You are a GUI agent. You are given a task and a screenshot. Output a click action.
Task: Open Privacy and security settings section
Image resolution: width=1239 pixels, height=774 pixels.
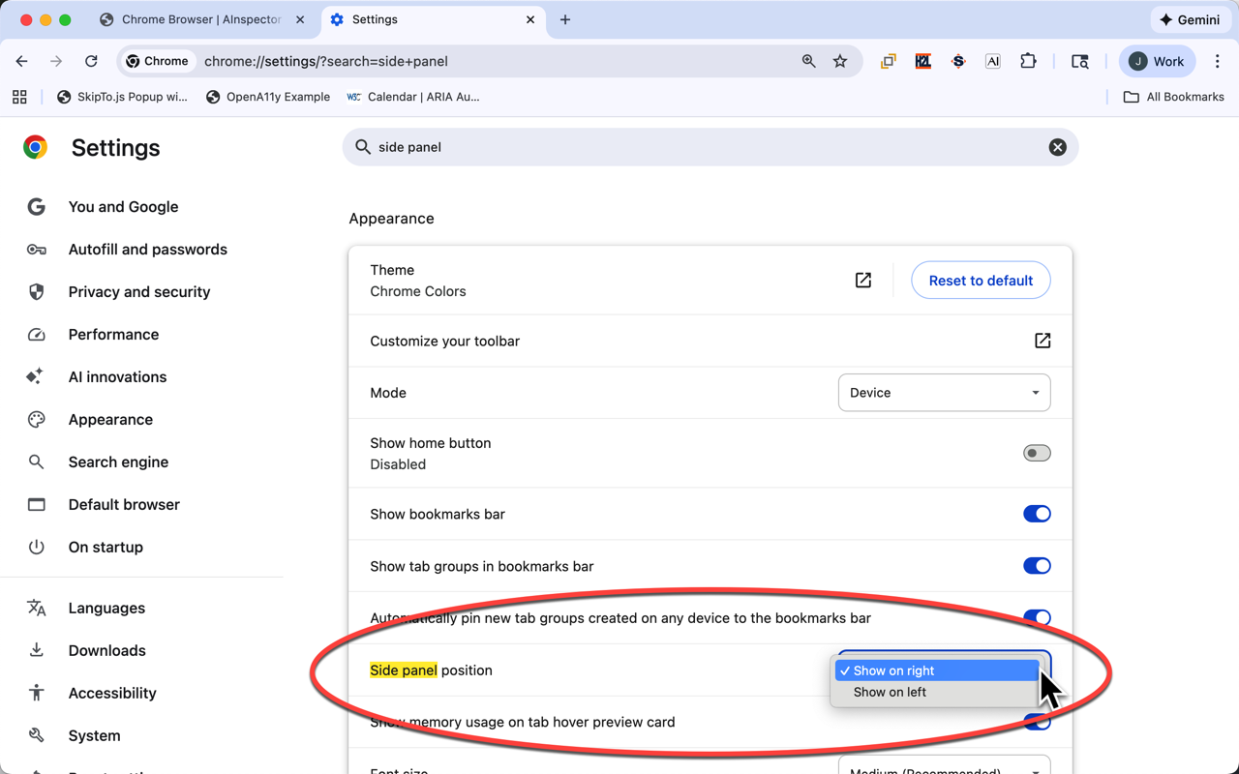[x=138, y=292]
